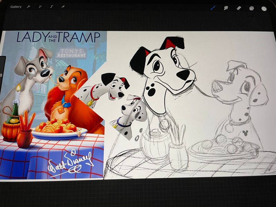
Task: Select the Brush paint tool
Action: click(x=213, y=8)
